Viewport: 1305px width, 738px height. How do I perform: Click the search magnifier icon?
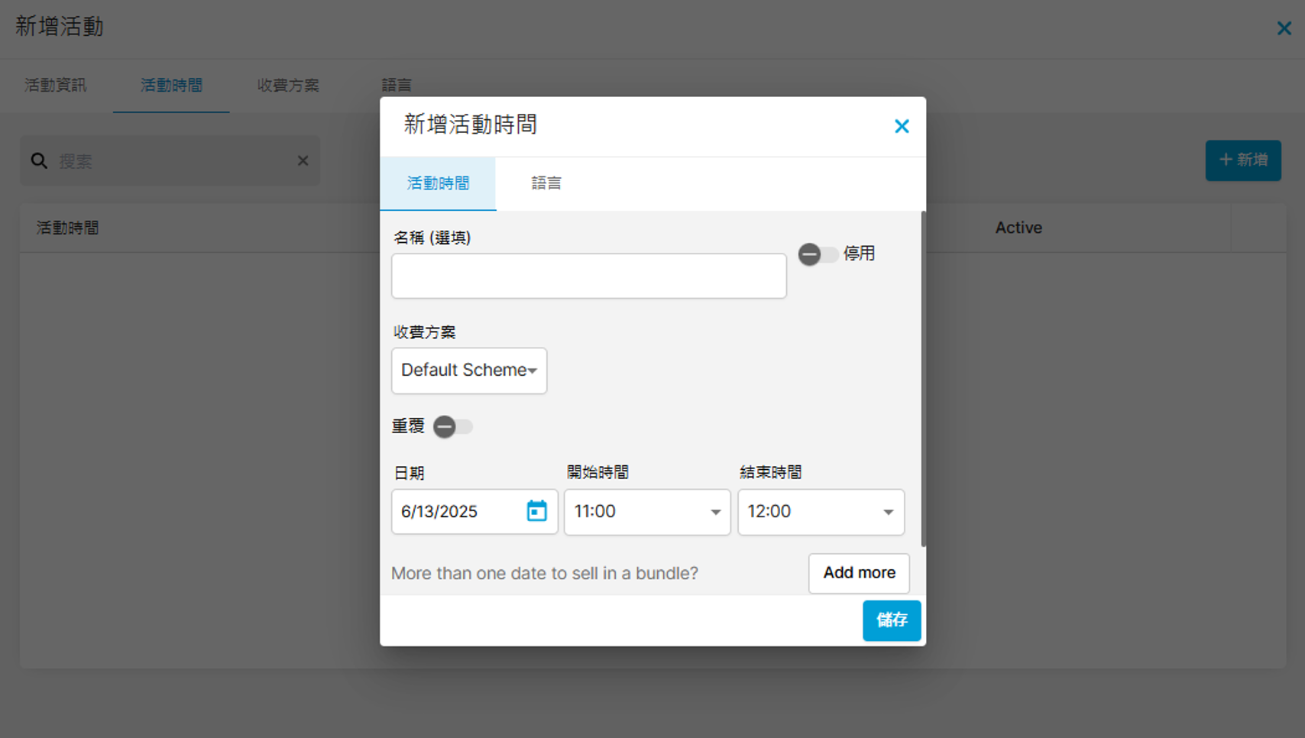point(39,161)
